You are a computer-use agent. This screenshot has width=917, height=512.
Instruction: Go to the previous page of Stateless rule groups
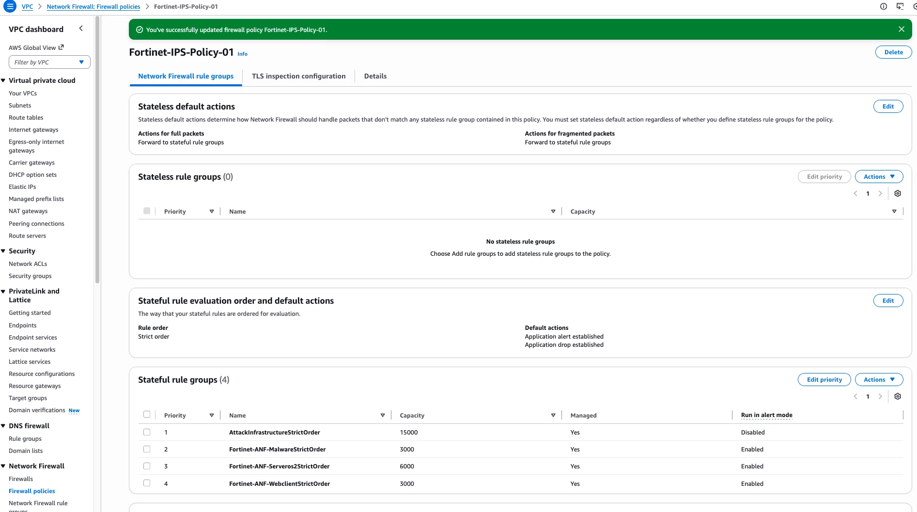coord(855,194)
